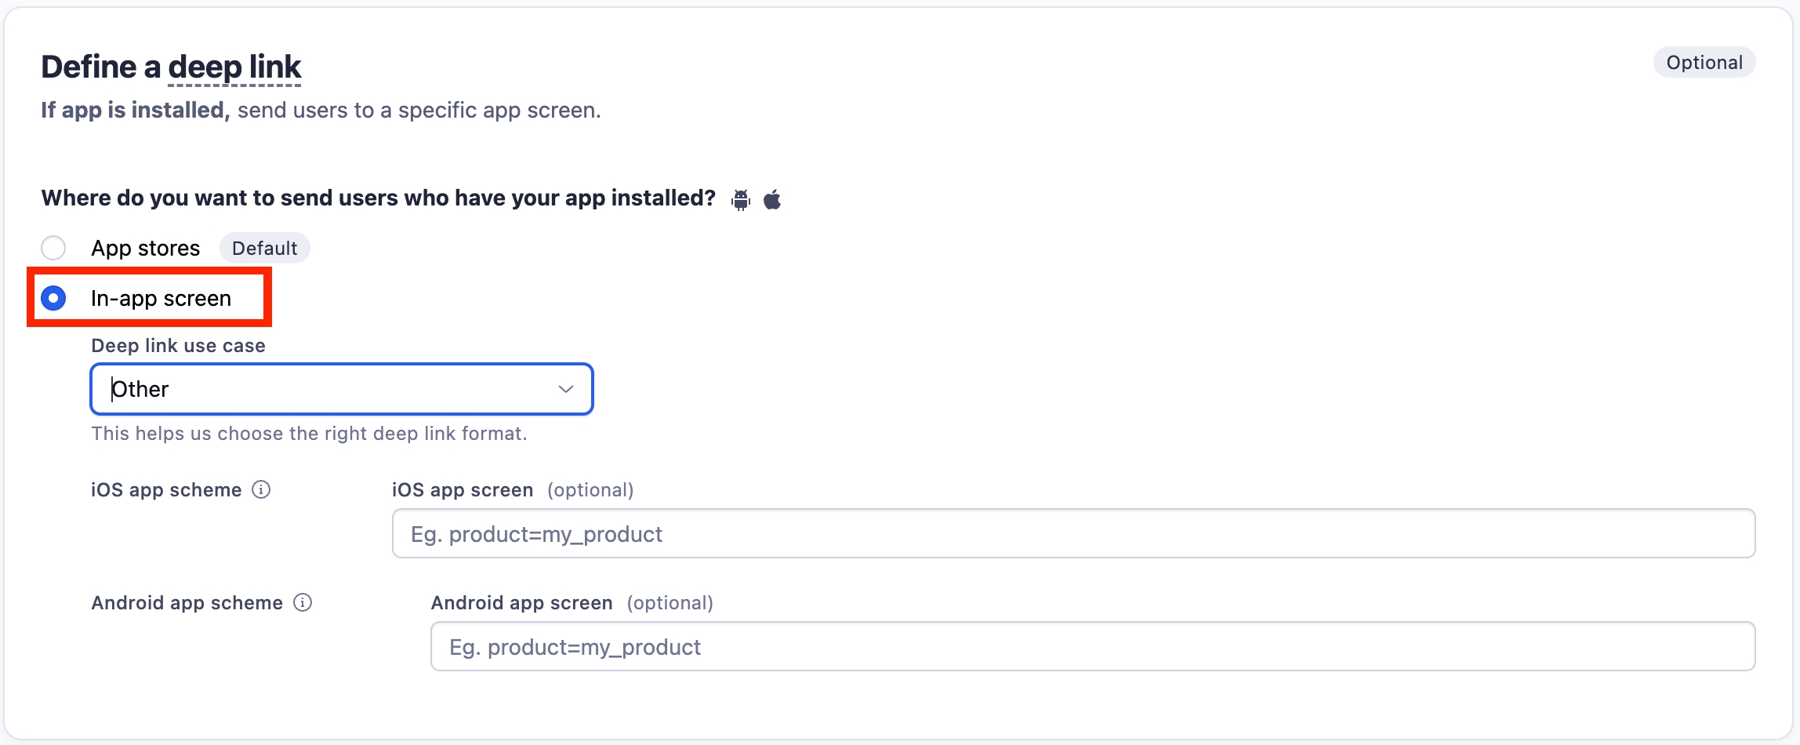Click the "In-app screen" option label
Image resolution: width=1800 pixels, height=745 pixels.
pos(161,299)
